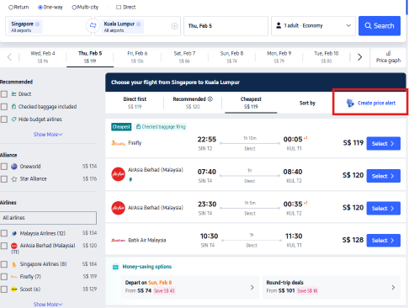This screenshot has height=308, width=409.
Task: Click the passenger person icon
Action: point(279,25)
